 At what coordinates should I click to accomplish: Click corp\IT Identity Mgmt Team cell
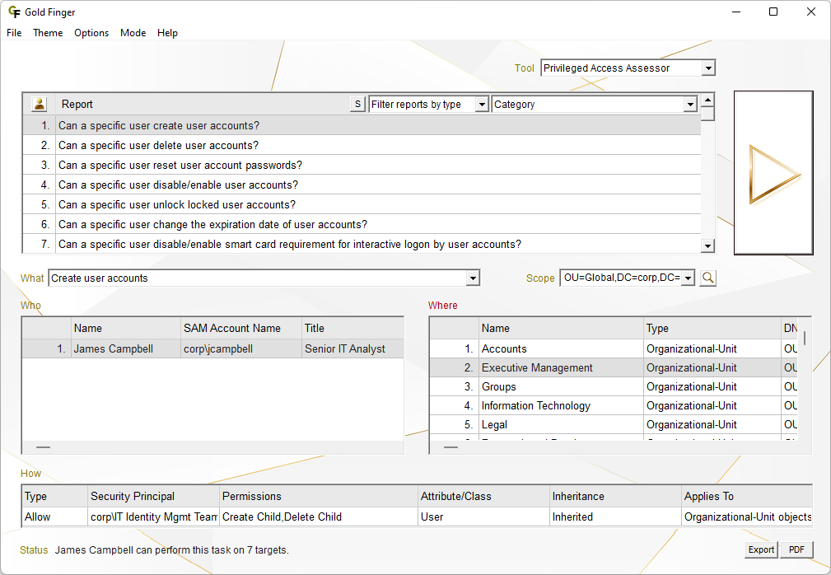pos(154,517)
